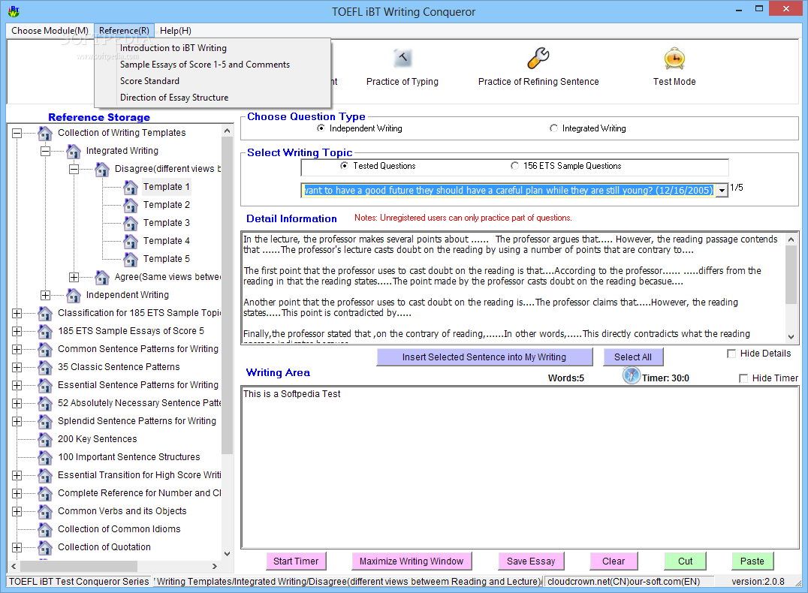Click house icon of Independent Writing tree node

74,295
